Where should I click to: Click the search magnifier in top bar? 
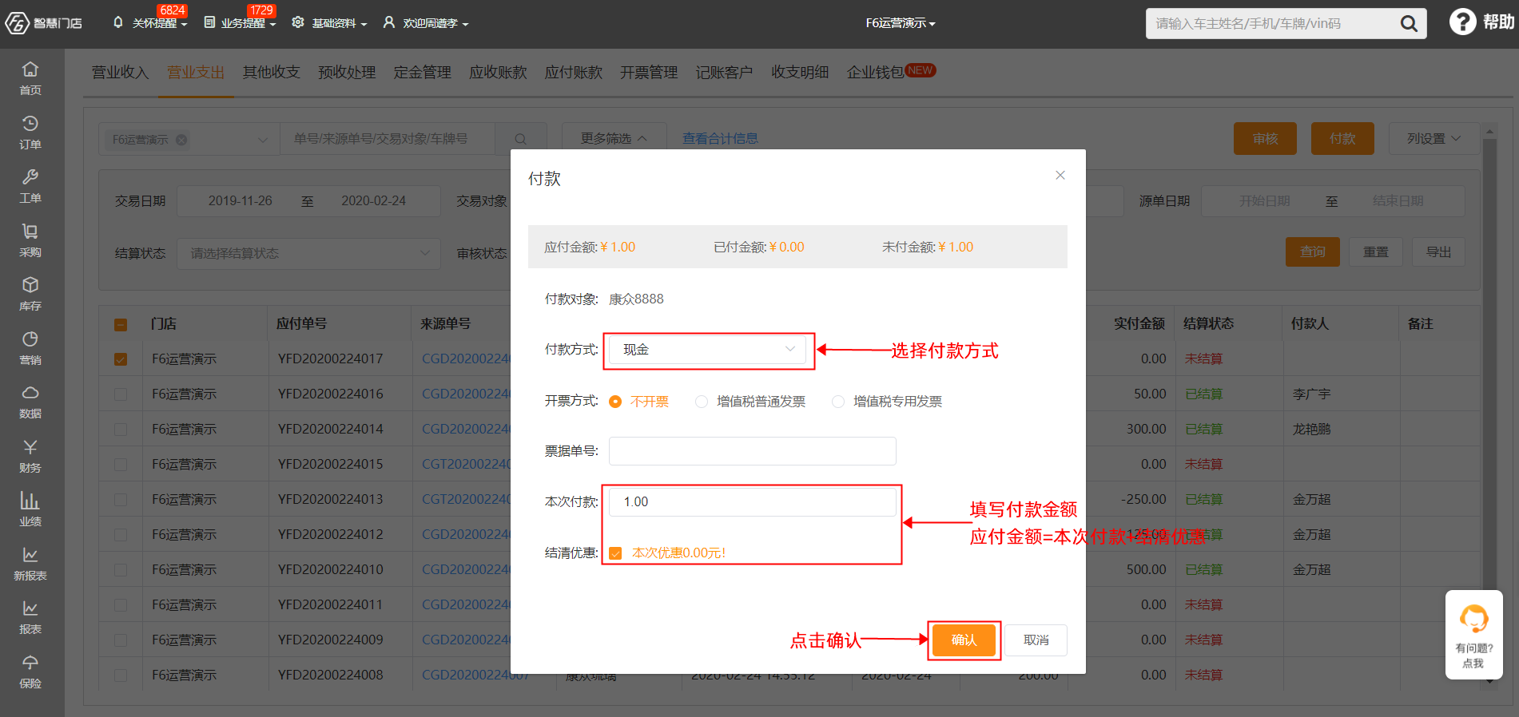point(1409,24)
